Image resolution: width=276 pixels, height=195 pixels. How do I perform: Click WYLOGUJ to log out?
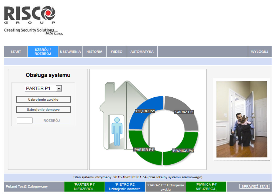pos(260,52)
